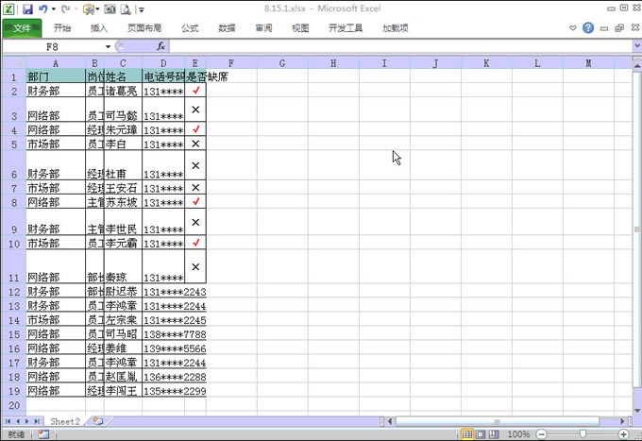Click the zoom in plus button

pyautogui.click(x=623, y=434)
